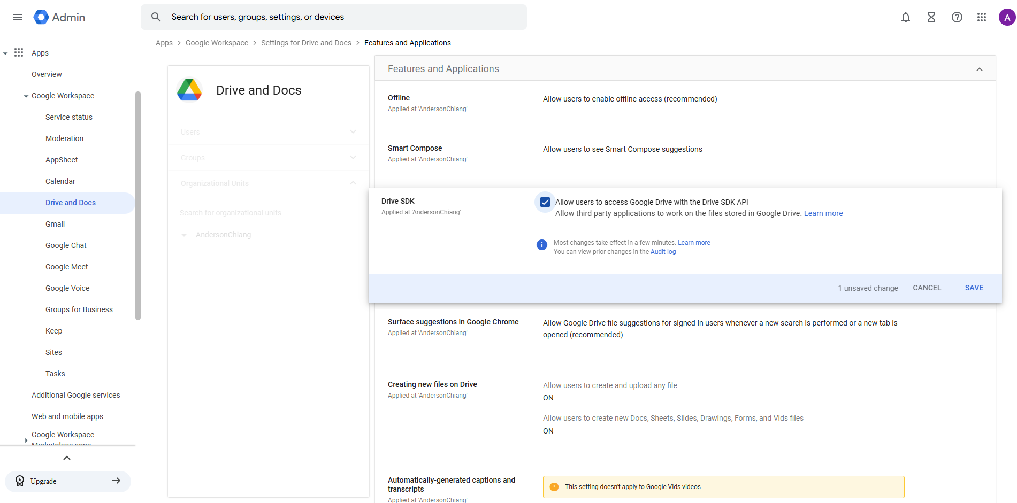Expand the Users section chevron
Image resolution: width=1017 pixels, height=503 pixels.
coord(353,131)
